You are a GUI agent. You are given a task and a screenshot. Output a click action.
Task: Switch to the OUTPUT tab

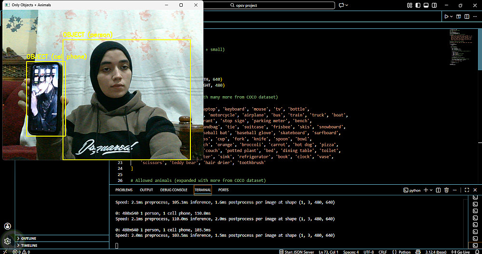point(147,190)
